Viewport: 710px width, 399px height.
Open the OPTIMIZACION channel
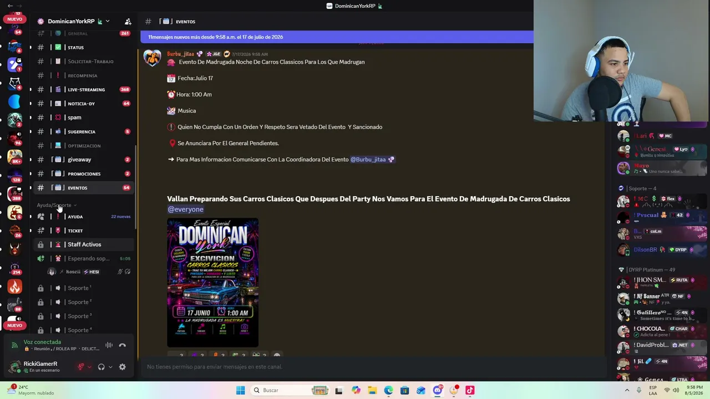[x=83, y=146]
